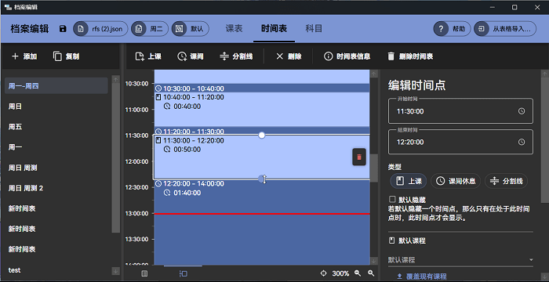Screen dimensions: 549x282
Task: Click 从表格导入 import button
Action: (505, 29)
